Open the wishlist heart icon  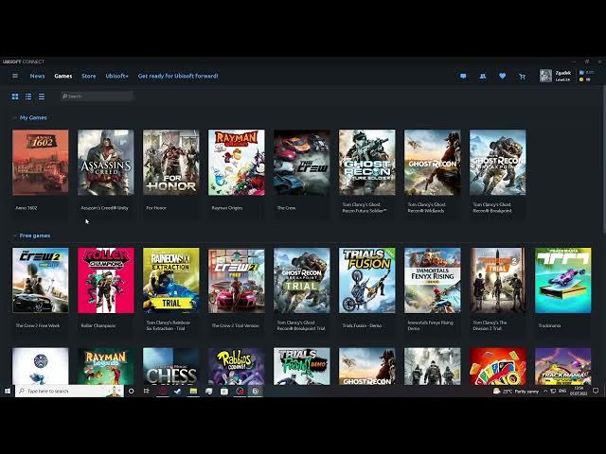[x=503, y=76]
